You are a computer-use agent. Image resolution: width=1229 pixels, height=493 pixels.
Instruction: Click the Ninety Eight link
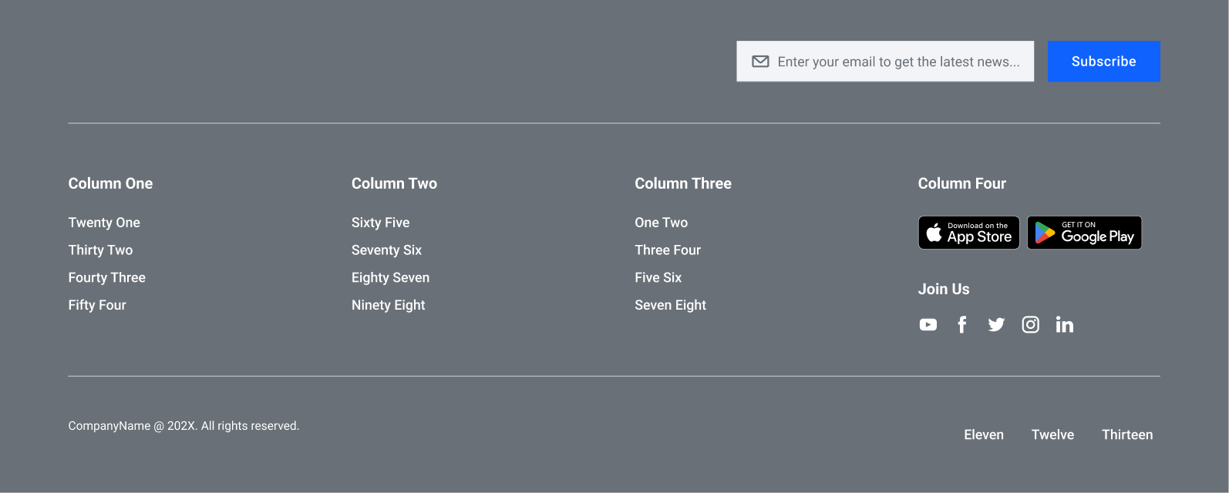tap(388, 305)
